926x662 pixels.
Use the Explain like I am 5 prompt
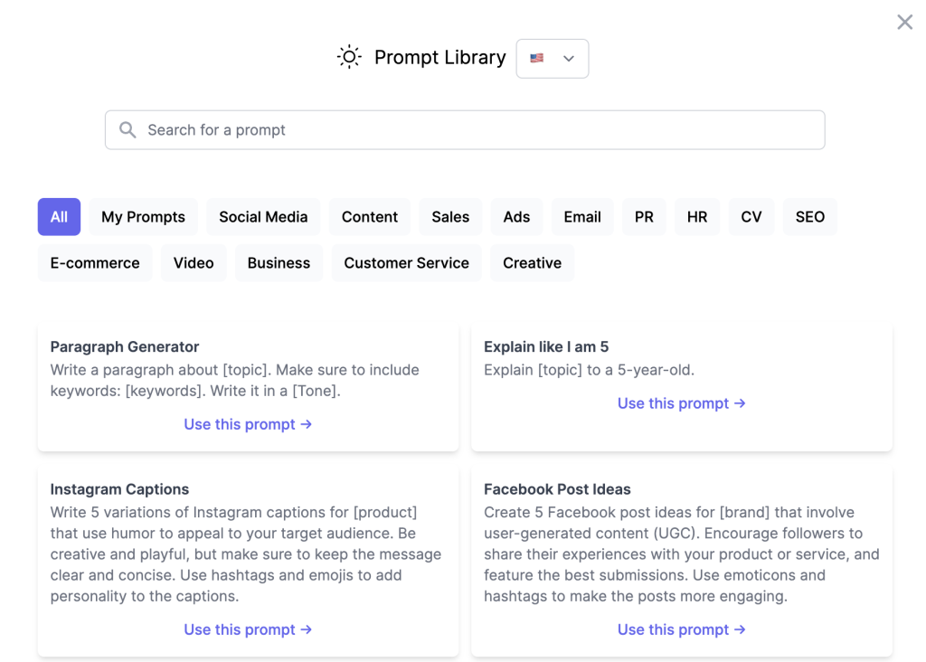681,403
